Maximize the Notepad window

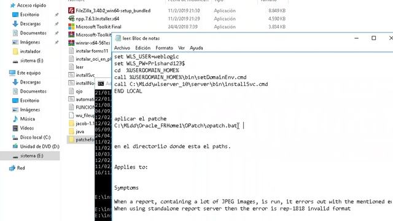coord(374,38)
